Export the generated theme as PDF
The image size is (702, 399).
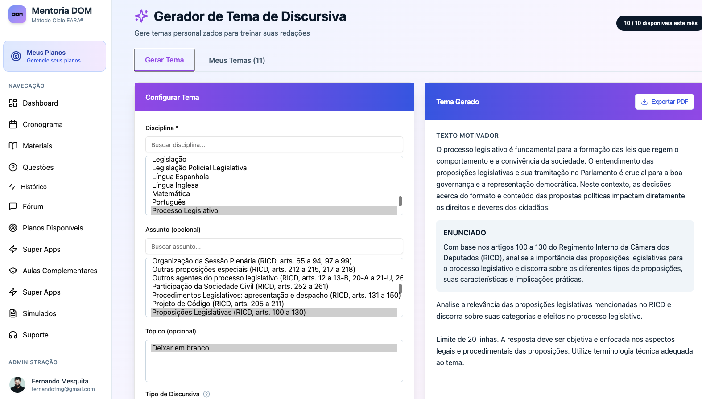[664, 102]
